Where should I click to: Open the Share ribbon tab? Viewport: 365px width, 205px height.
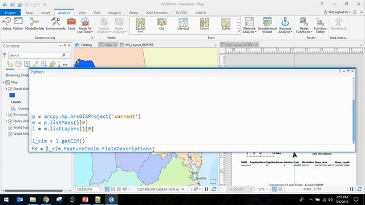[133, 13]
